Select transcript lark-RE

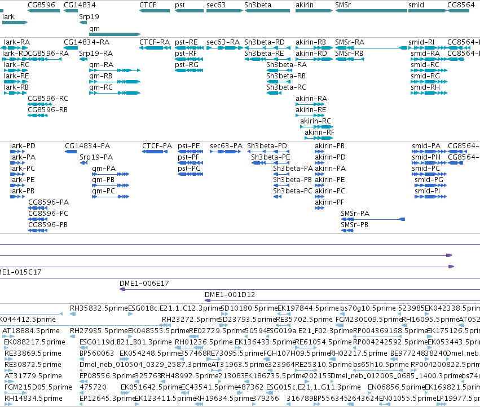(x=16, y=76)
